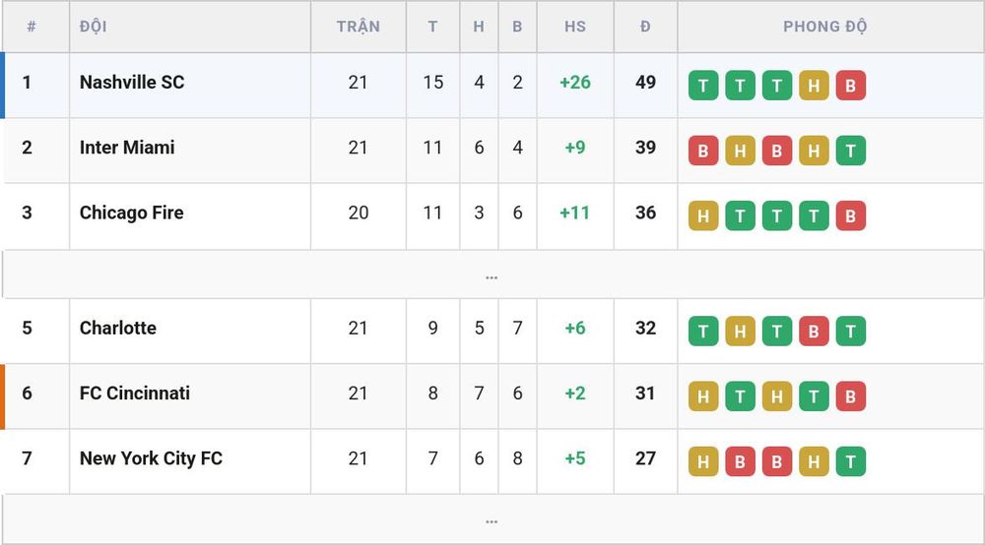The height and width of the screenshot is (545, 985).
Task: Click Charlotte's red B form badge
Action: point(814,332)
